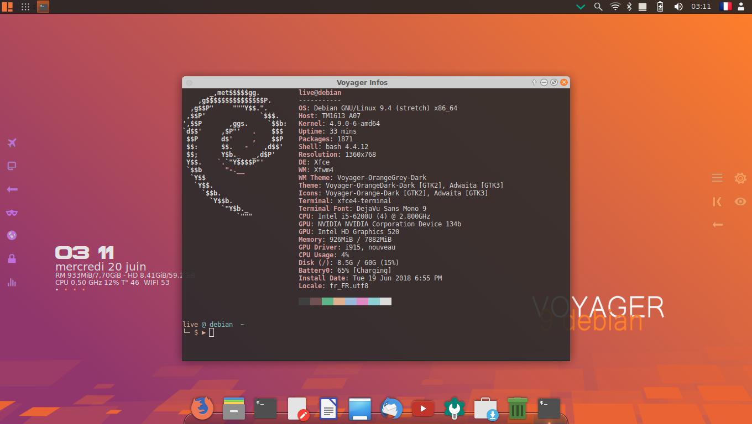Click the "Memory: 926MiB / 7882MiB" line
Viewport: 752px width, 424px height.
pyautogui.click(x=345, y=240)
